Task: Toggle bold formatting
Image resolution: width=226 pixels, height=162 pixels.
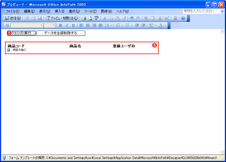Action: (61, 25)
